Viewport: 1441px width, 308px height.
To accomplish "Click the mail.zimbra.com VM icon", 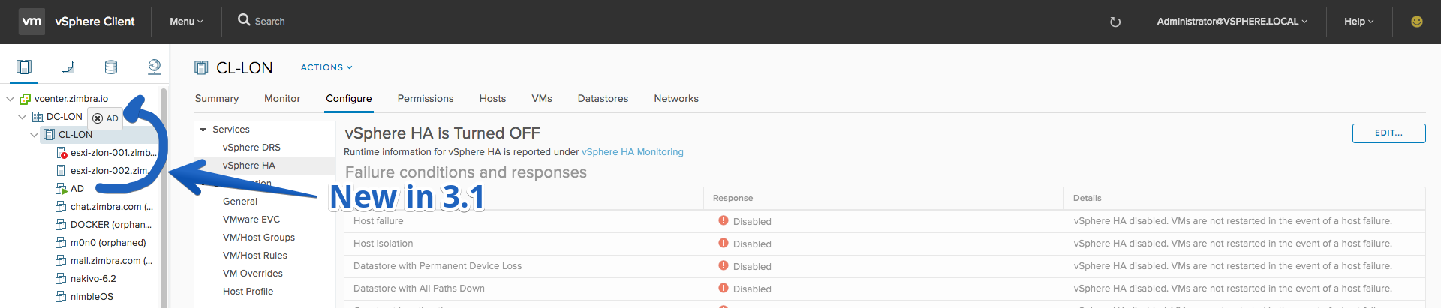I will pos(62,261).
